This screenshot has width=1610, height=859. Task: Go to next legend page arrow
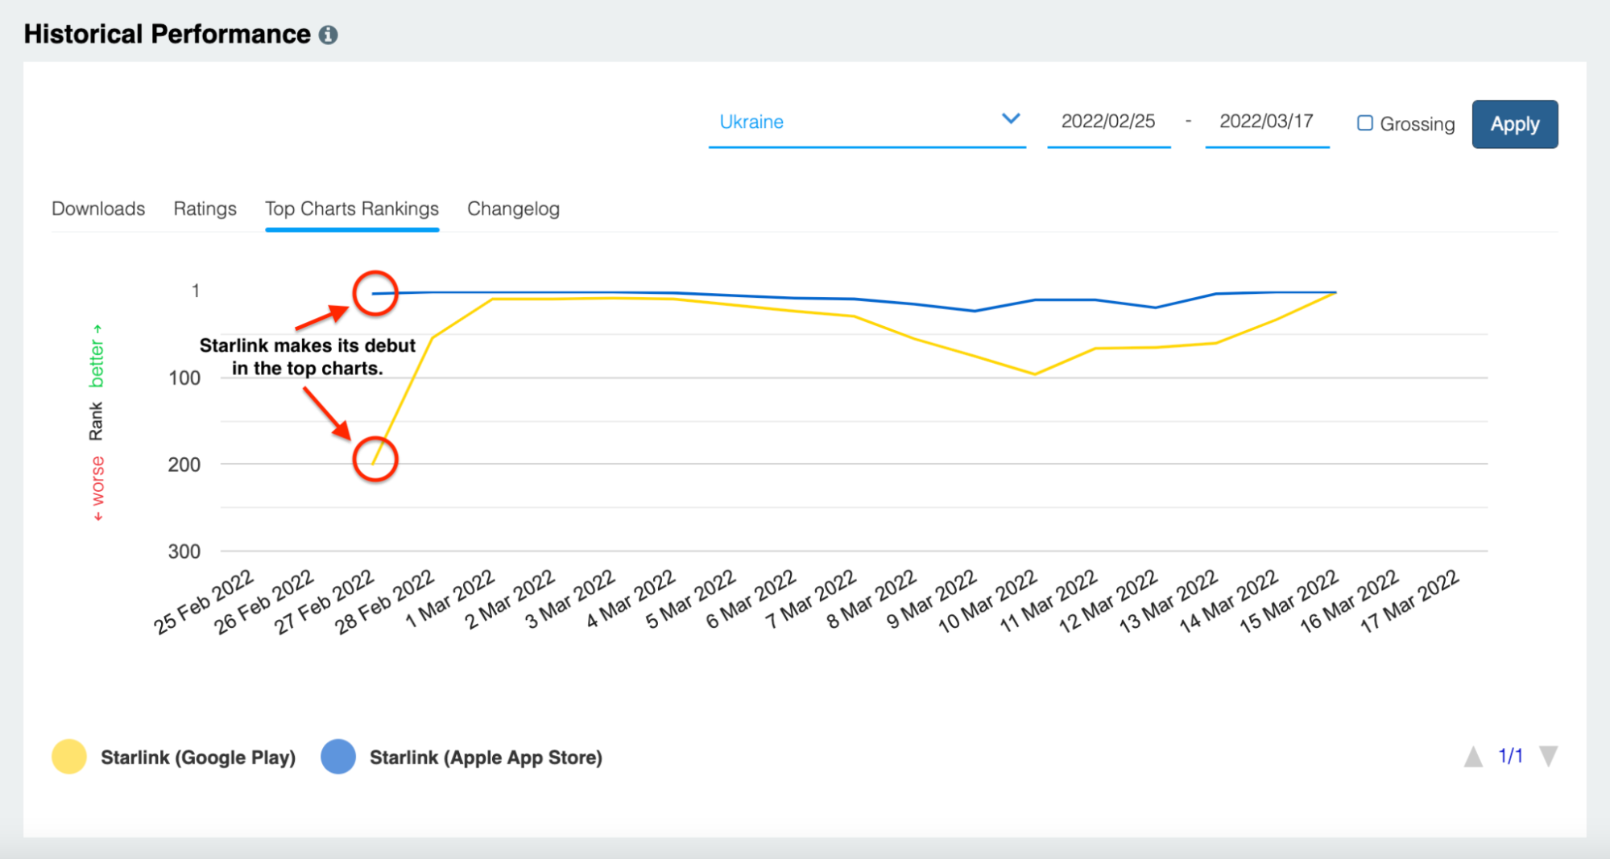[x=1548, y=757]
